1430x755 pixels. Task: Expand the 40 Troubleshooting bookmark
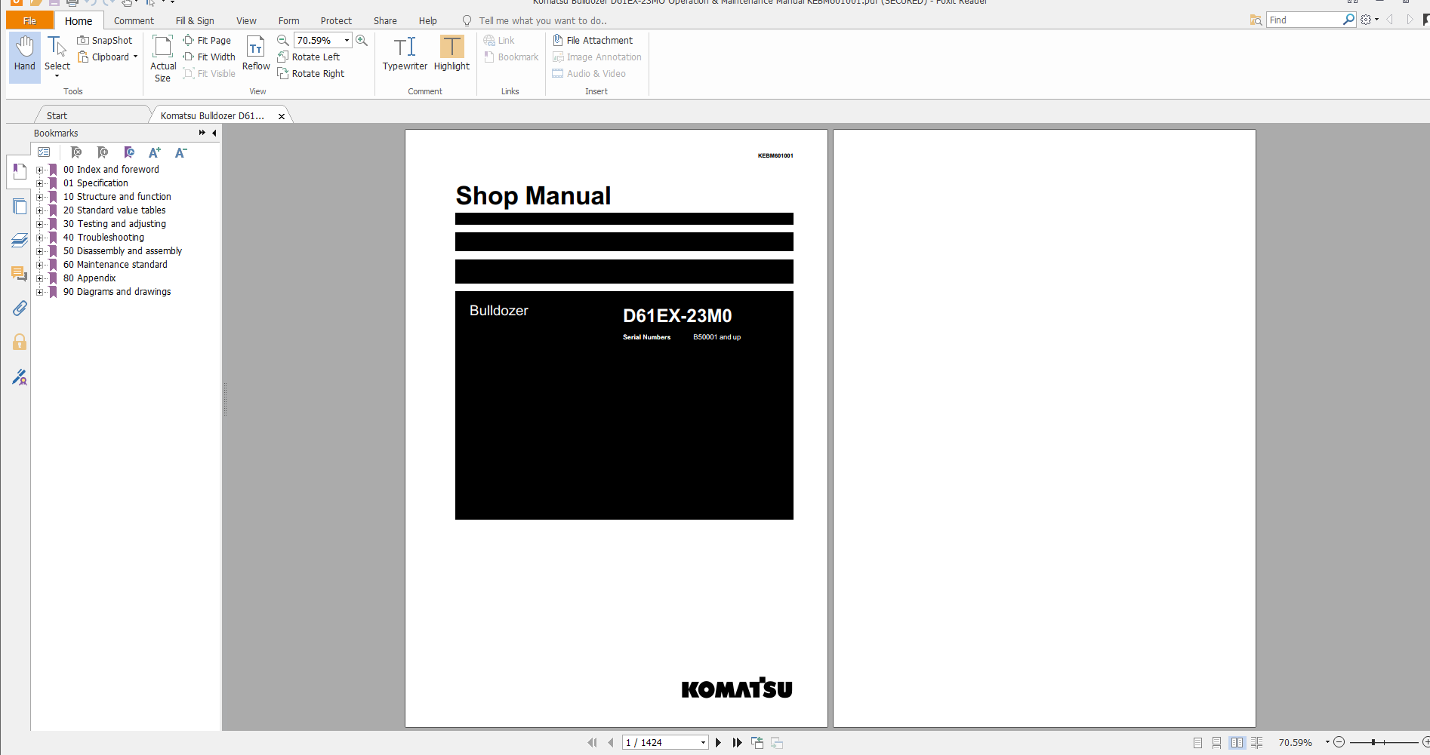click(40, 238)
